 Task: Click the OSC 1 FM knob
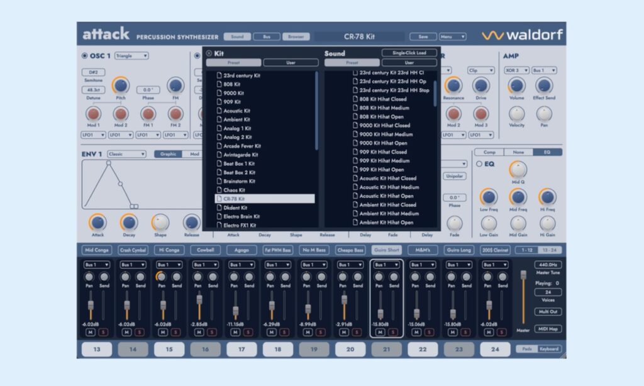pyautogui.click(x=175, y=85)
